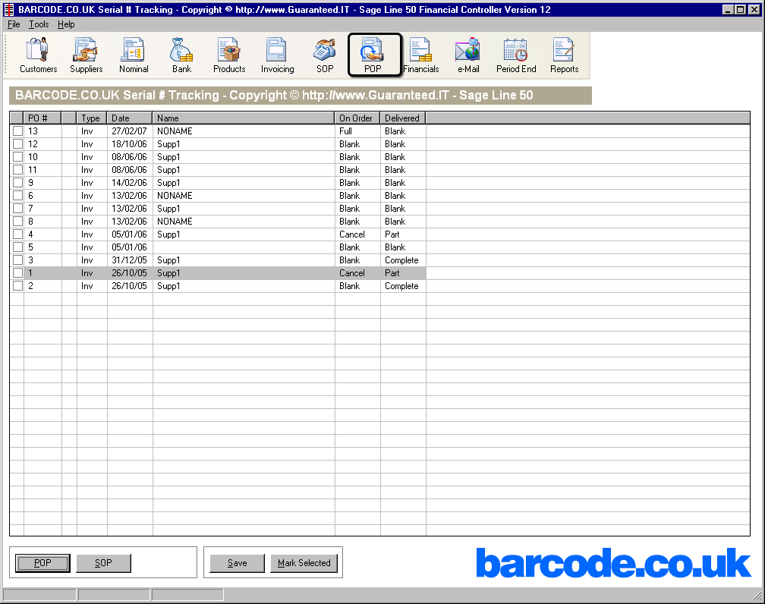Tick the checkbox for PO 5
Screen dimensions: 765x604
pos(17,247)
